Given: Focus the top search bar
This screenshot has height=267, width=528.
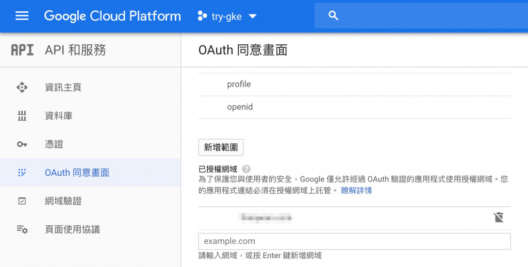Looking at the screenshot, I should pos(421,15).
